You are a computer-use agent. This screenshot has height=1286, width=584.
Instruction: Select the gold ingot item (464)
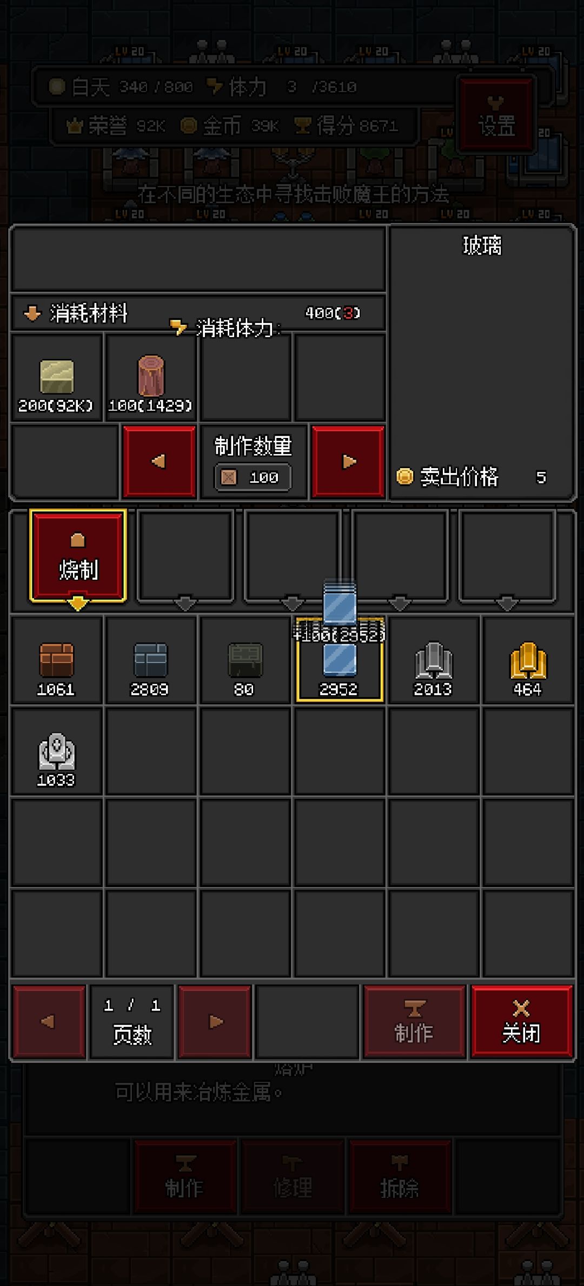click(x=528, y=660)
